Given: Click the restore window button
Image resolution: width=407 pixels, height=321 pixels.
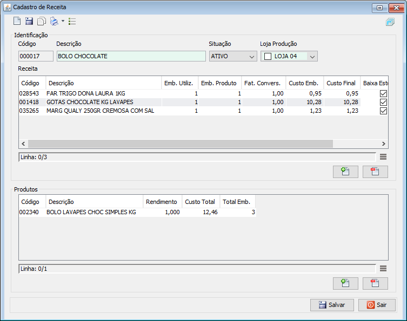Looking at the screenshot, I should (380, 8).
